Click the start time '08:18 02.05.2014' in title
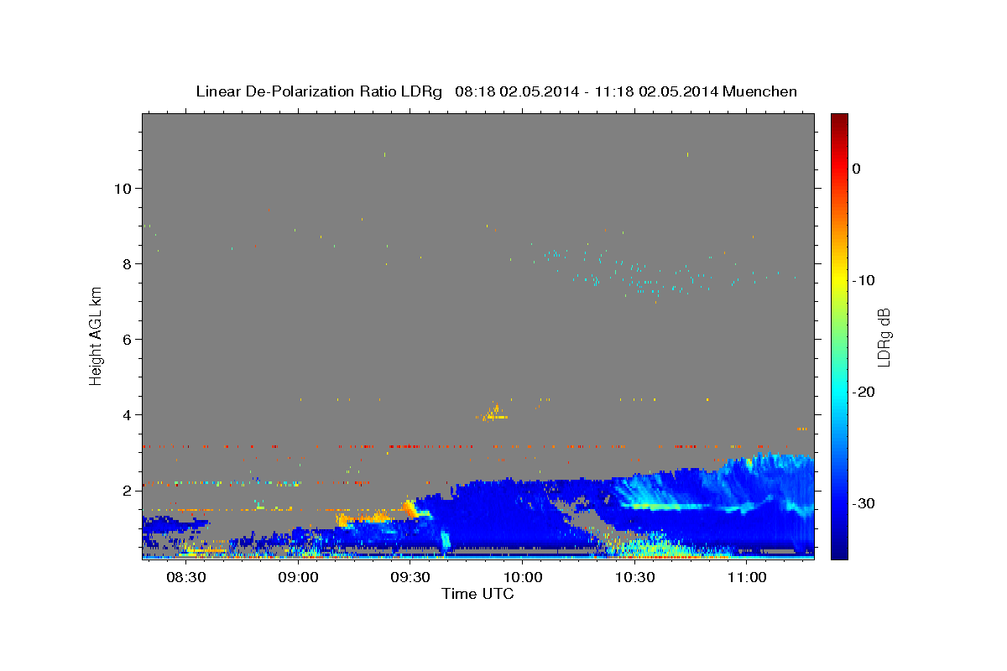The width and height of the screenshot is (1007, 671). click(516, 91)
